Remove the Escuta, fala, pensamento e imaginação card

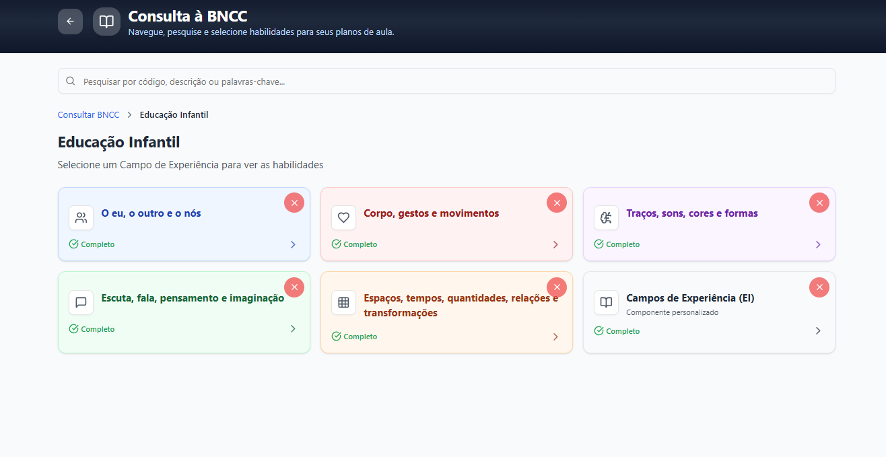tap(294, 287)
